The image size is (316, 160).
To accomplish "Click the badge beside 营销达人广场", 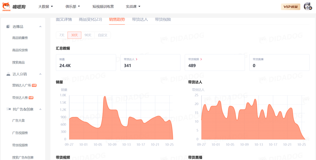I will click(34, 85).
